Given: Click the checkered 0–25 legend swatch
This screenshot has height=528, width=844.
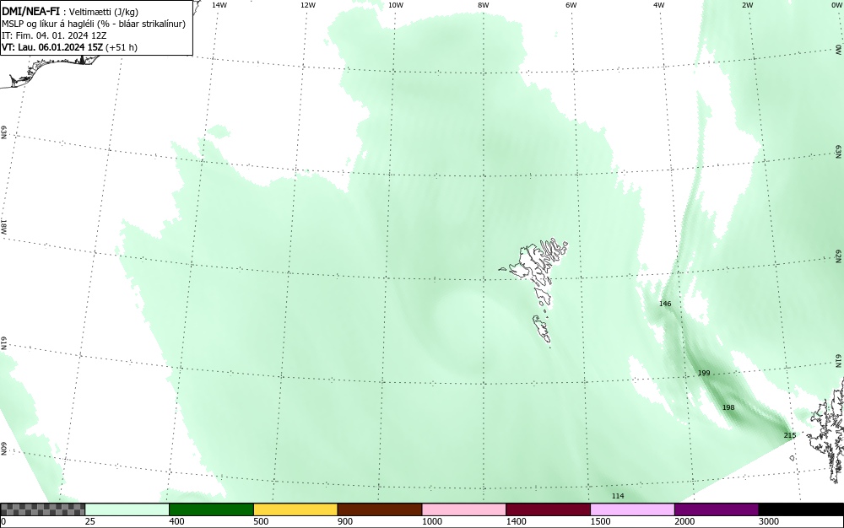Looking at the screenshot, I should (x=42, y=509).
